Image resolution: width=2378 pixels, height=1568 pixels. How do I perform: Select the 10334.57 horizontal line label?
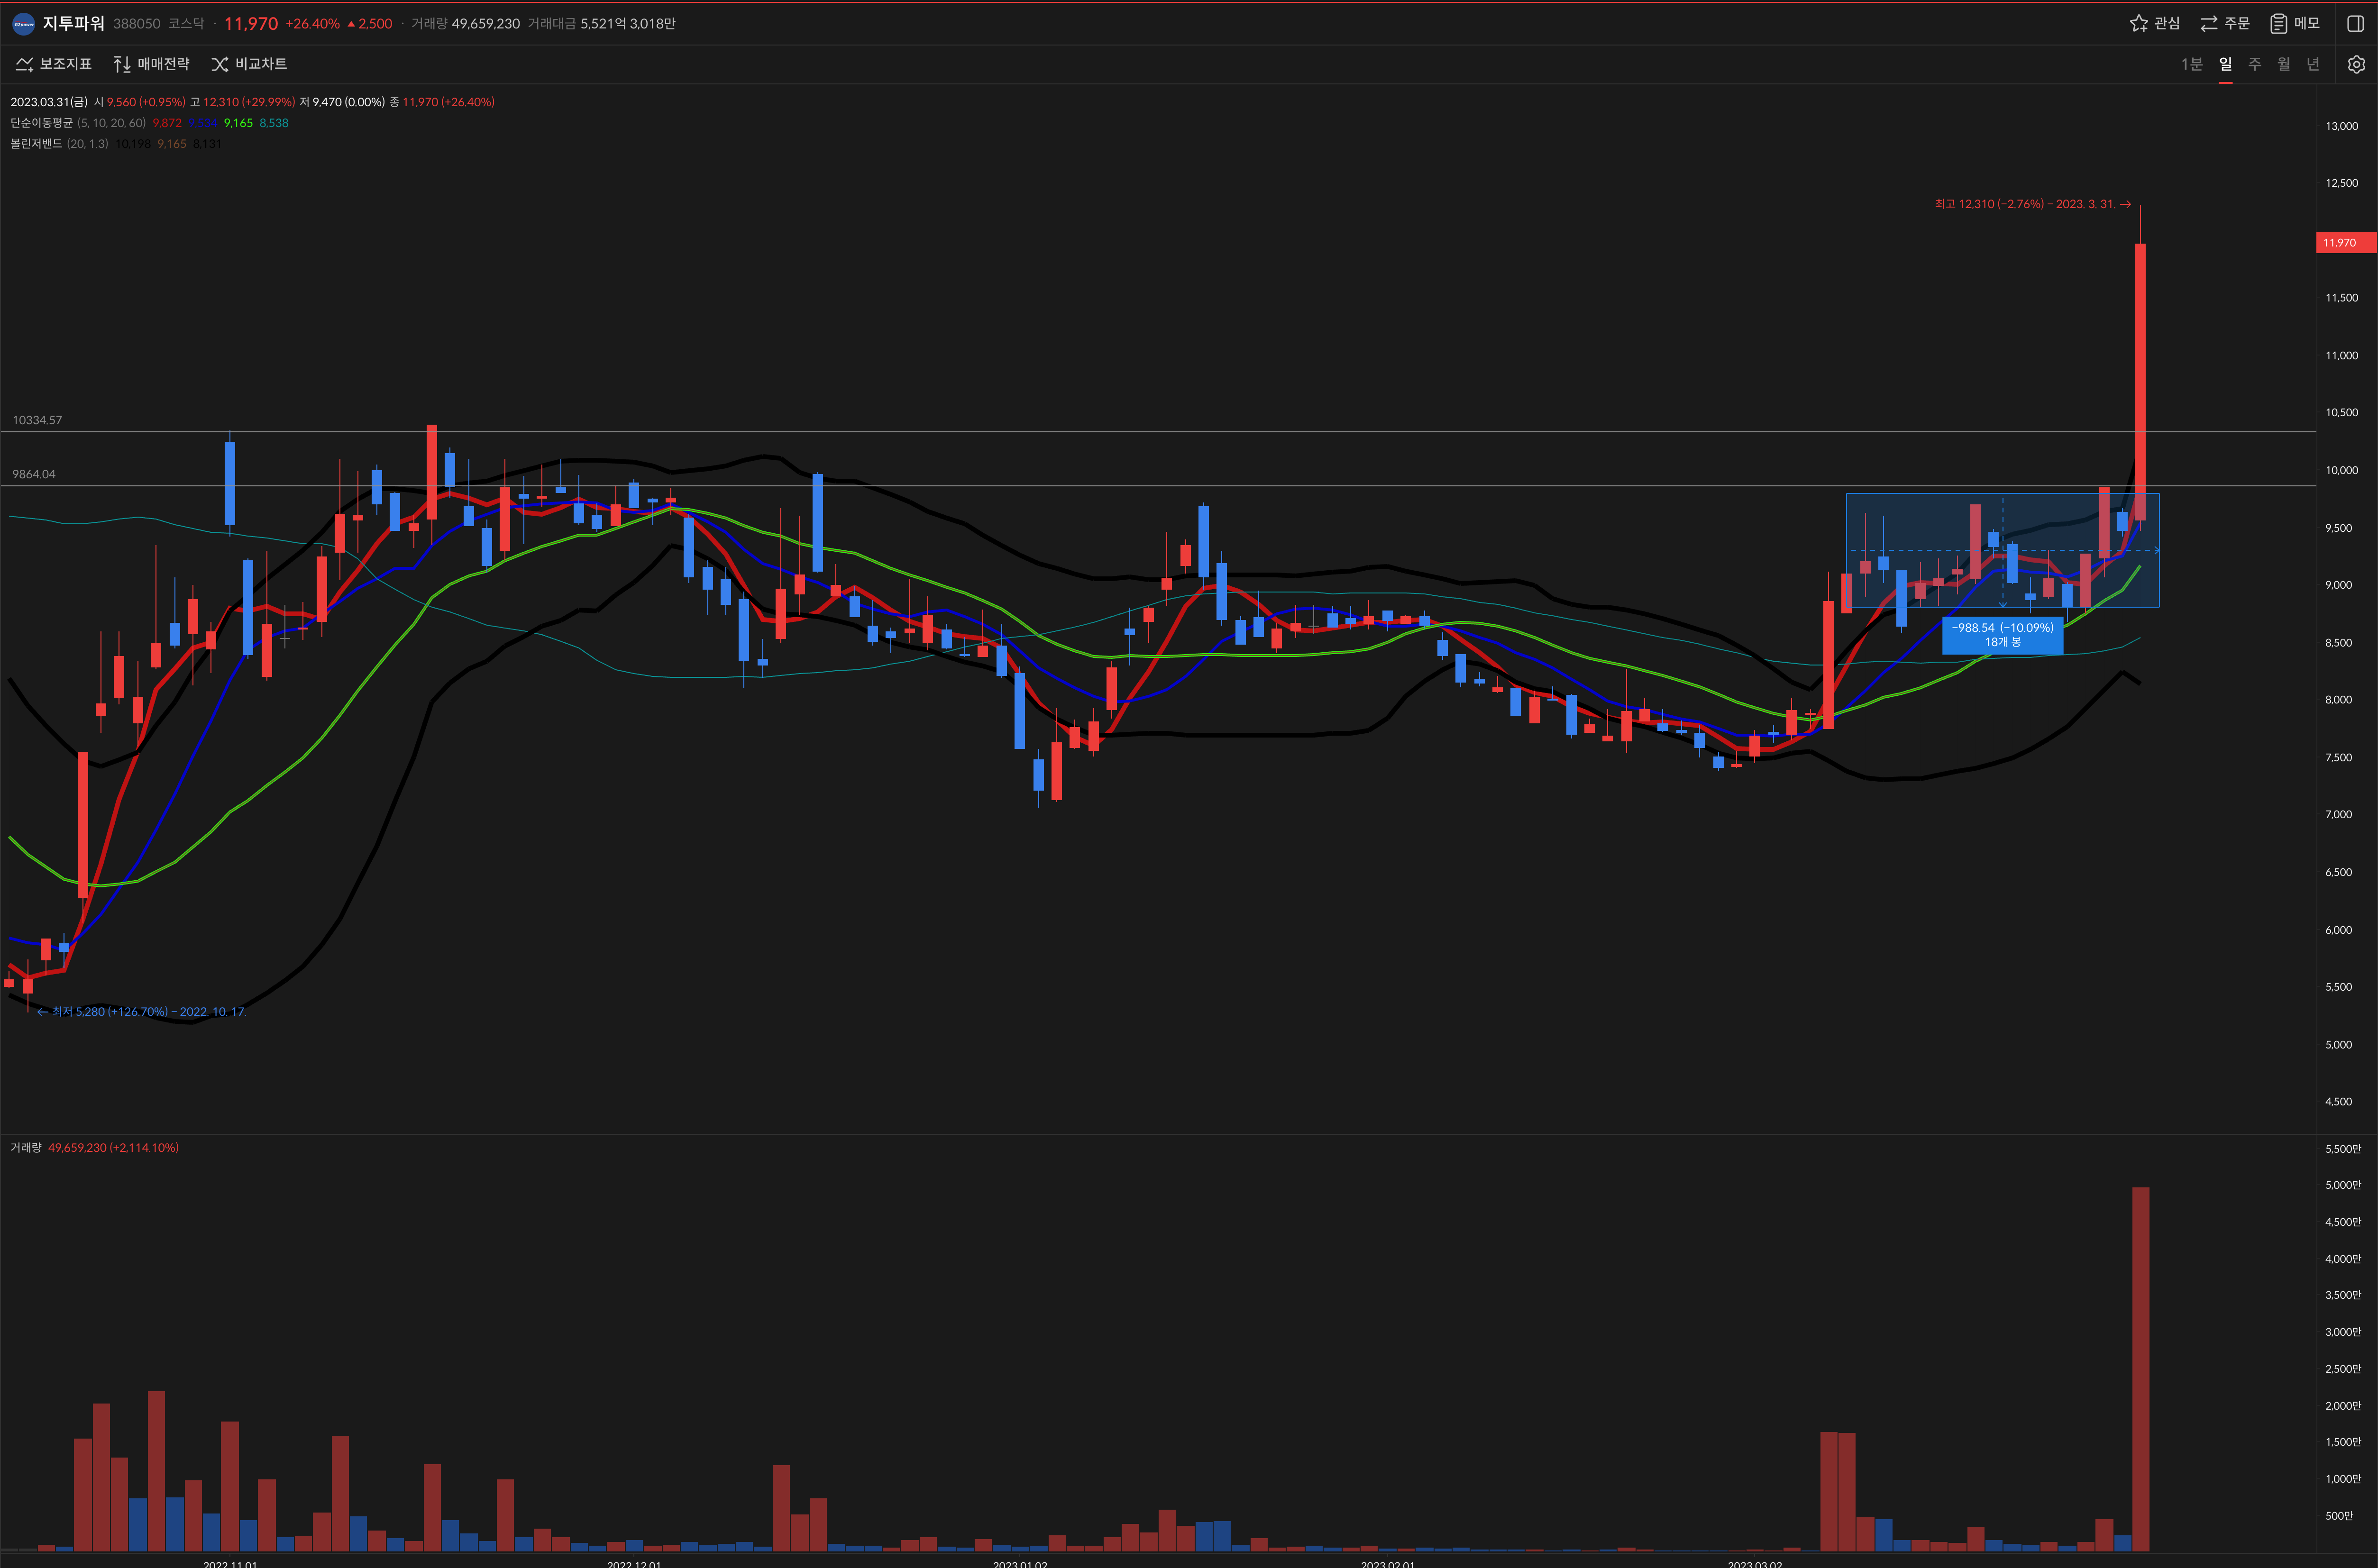pos(37,420)
